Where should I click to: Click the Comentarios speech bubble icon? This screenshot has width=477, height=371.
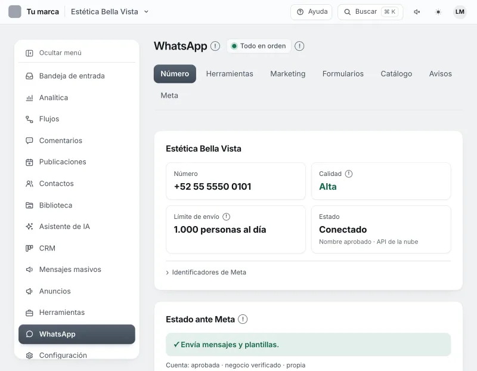(29, 141)
